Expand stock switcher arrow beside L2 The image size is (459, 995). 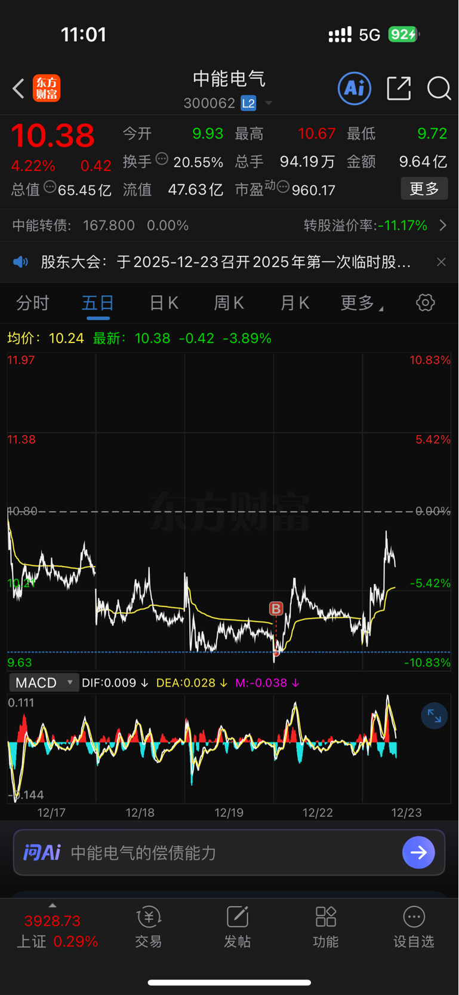point(269,103)
